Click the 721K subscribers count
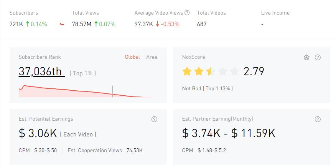 pyautogui.click(x=16, y=24)
